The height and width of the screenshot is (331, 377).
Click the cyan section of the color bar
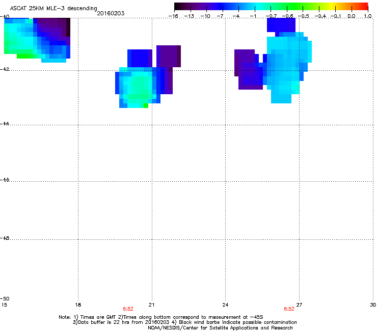(258, 7)
